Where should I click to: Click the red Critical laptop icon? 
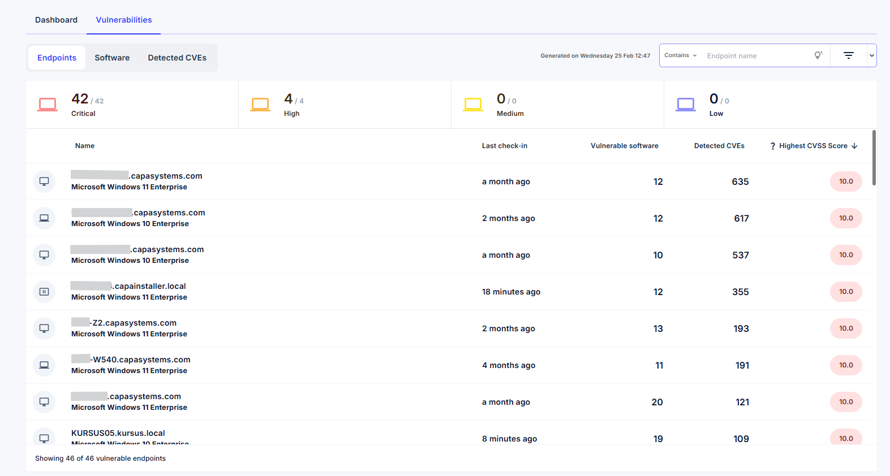coord(48,105)
